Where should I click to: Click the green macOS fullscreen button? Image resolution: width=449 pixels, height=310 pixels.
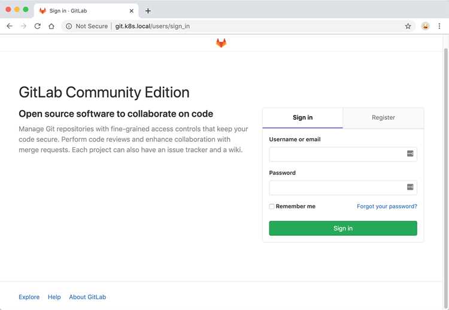coord(26,10)
